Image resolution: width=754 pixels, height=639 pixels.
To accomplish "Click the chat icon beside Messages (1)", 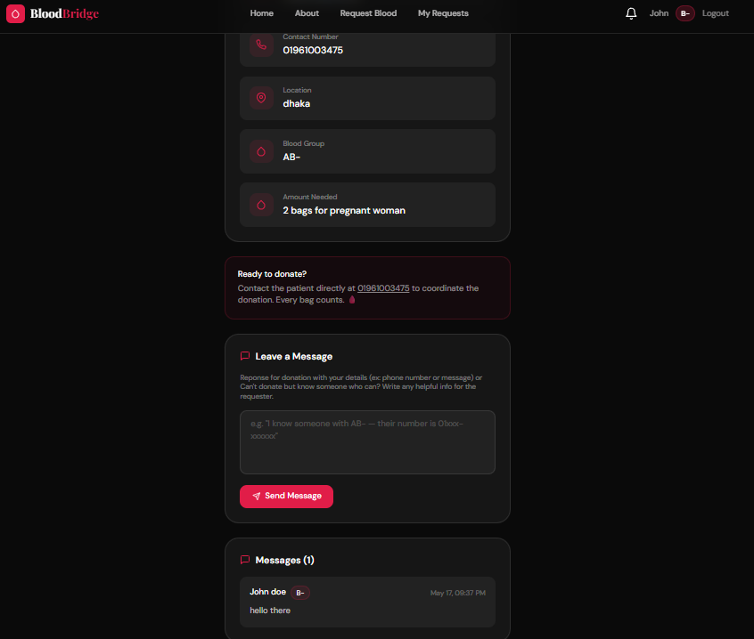I will tap(245, 560).
